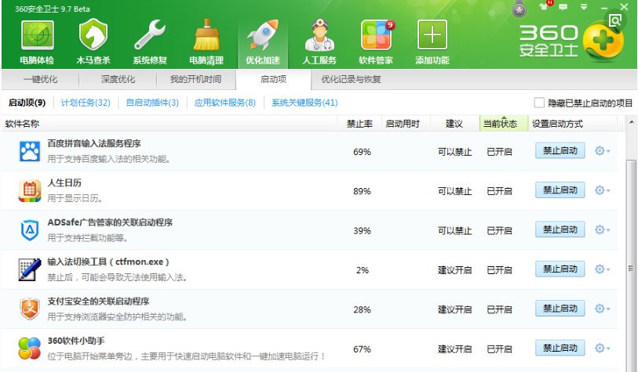This screenshot has width=638, height=372.
Task: Click 禁止启动 for 人生日历
Action: tap(560, 190)
